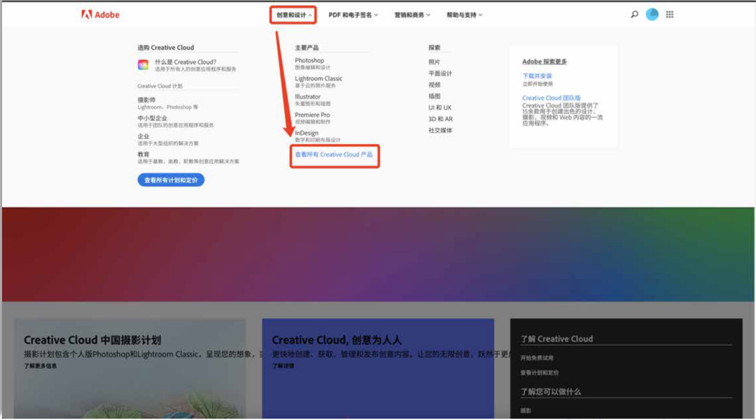Click the 查看所有计划和定价 button

point(170,180)
